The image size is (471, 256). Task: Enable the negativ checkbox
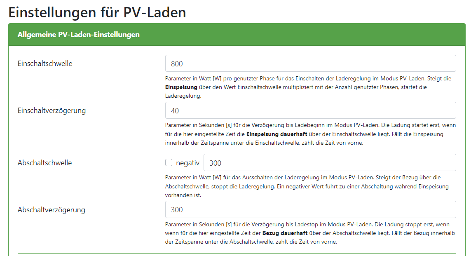pyautogui.click(x=169, y=162)
